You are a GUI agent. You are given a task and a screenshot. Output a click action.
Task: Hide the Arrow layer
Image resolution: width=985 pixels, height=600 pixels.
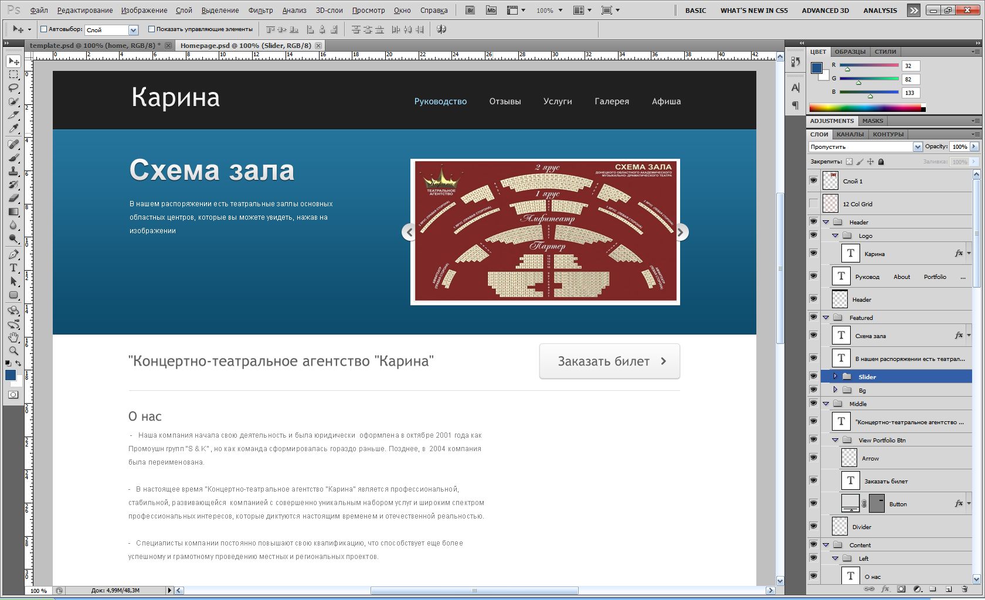813,458
